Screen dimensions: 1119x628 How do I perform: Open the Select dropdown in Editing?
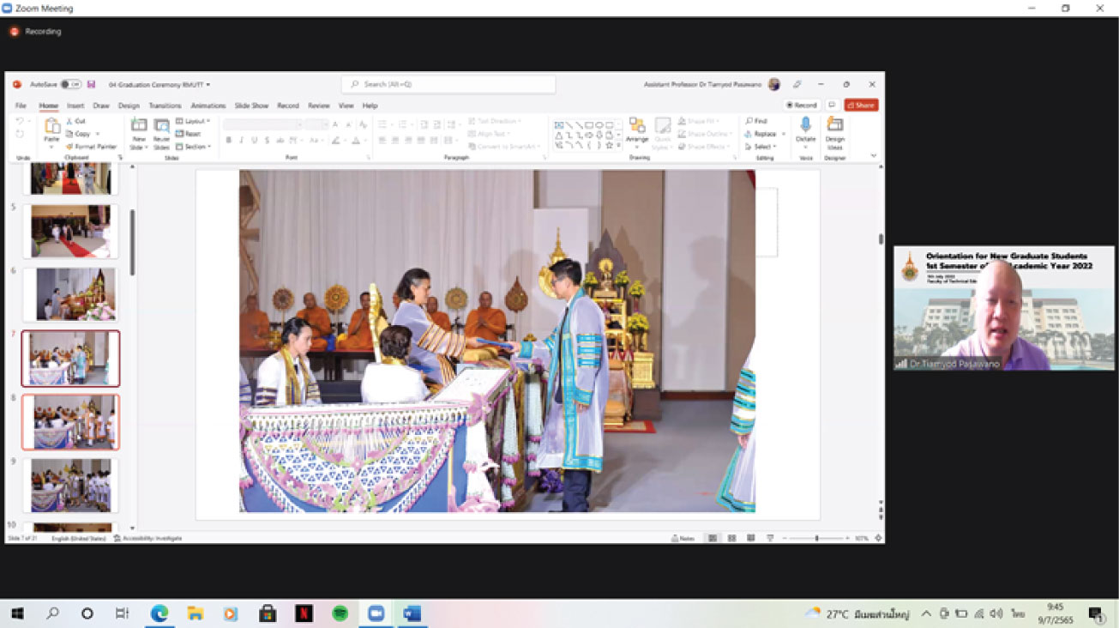[761, 147]
